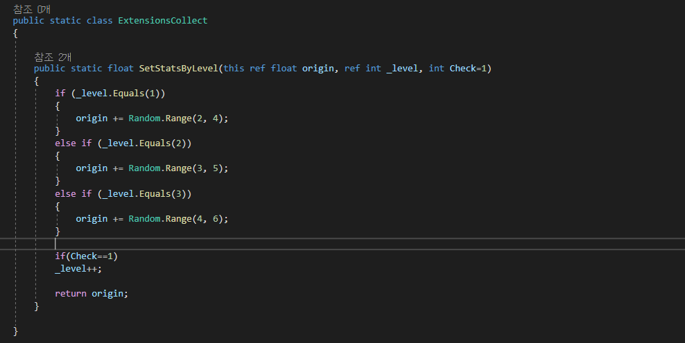
Task: Click 'origin' in the return statement
Action: tap(107, 294)
